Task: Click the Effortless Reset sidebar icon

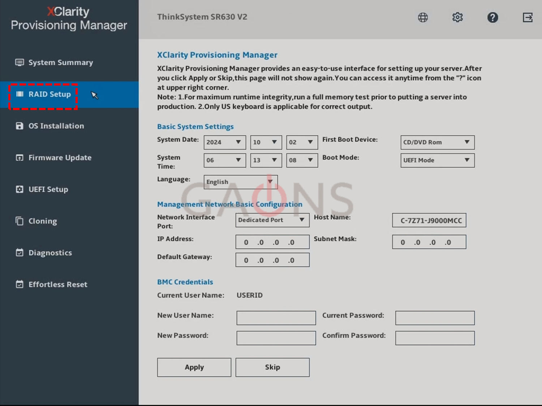Action: tap(20, 284)
